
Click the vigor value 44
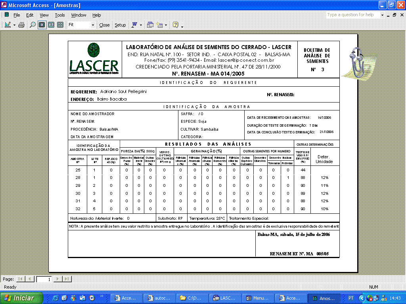(303, 170)
